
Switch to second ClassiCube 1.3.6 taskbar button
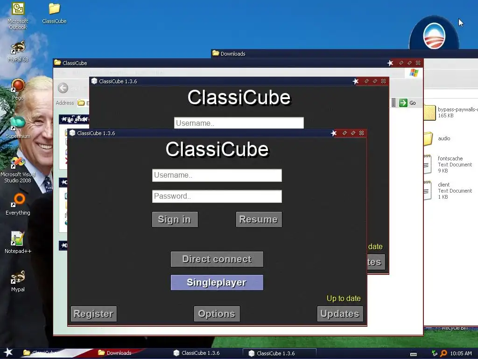279,353
